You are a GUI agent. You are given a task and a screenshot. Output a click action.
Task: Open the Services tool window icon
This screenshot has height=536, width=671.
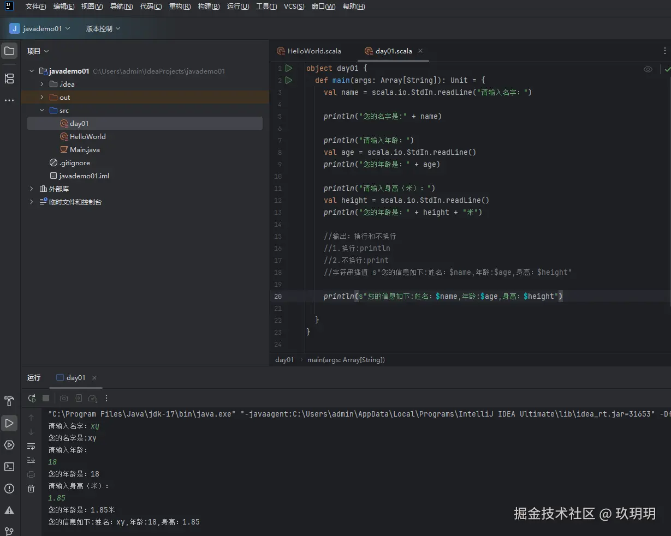coord(9,445)
